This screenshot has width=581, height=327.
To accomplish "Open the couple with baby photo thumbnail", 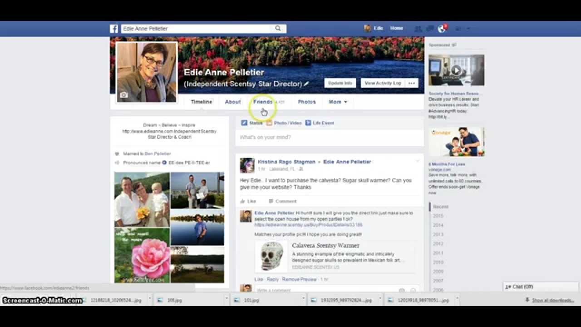I will pyautogui.click(x=142, y=199).
